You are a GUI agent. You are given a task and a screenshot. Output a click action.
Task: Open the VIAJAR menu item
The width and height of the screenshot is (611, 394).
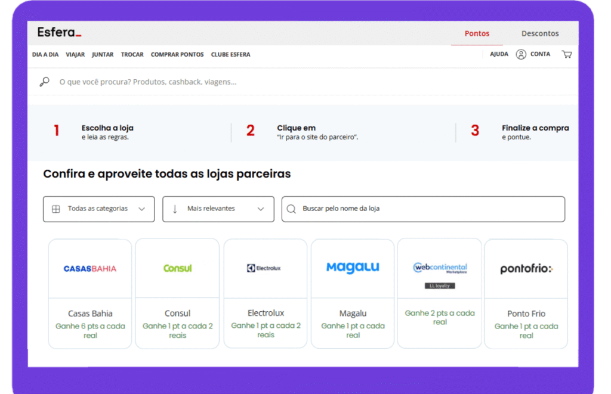click(75, 54)
